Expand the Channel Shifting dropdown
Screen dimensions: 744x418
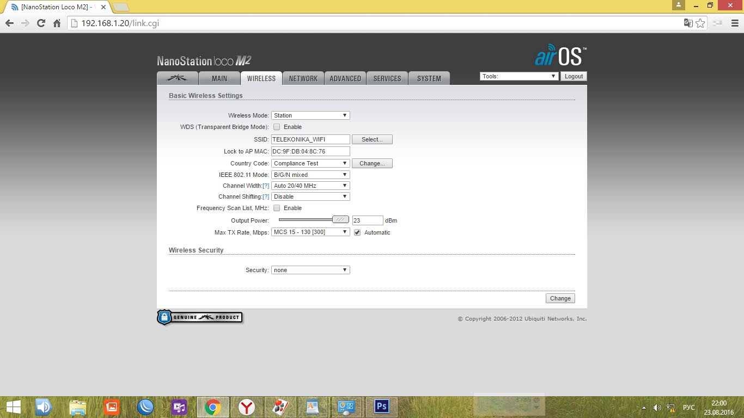click(310, 196)
